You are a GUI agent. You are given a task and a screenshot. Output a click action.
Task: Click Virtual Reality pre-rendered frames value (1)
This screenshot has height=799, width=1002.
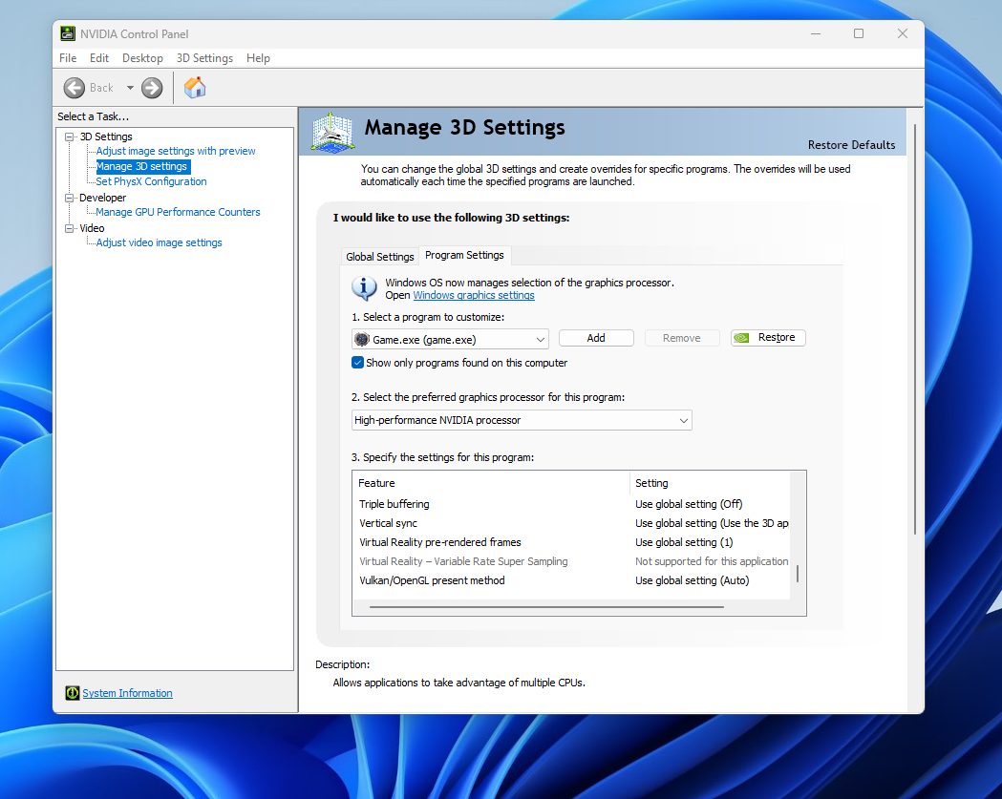point(684,542)
